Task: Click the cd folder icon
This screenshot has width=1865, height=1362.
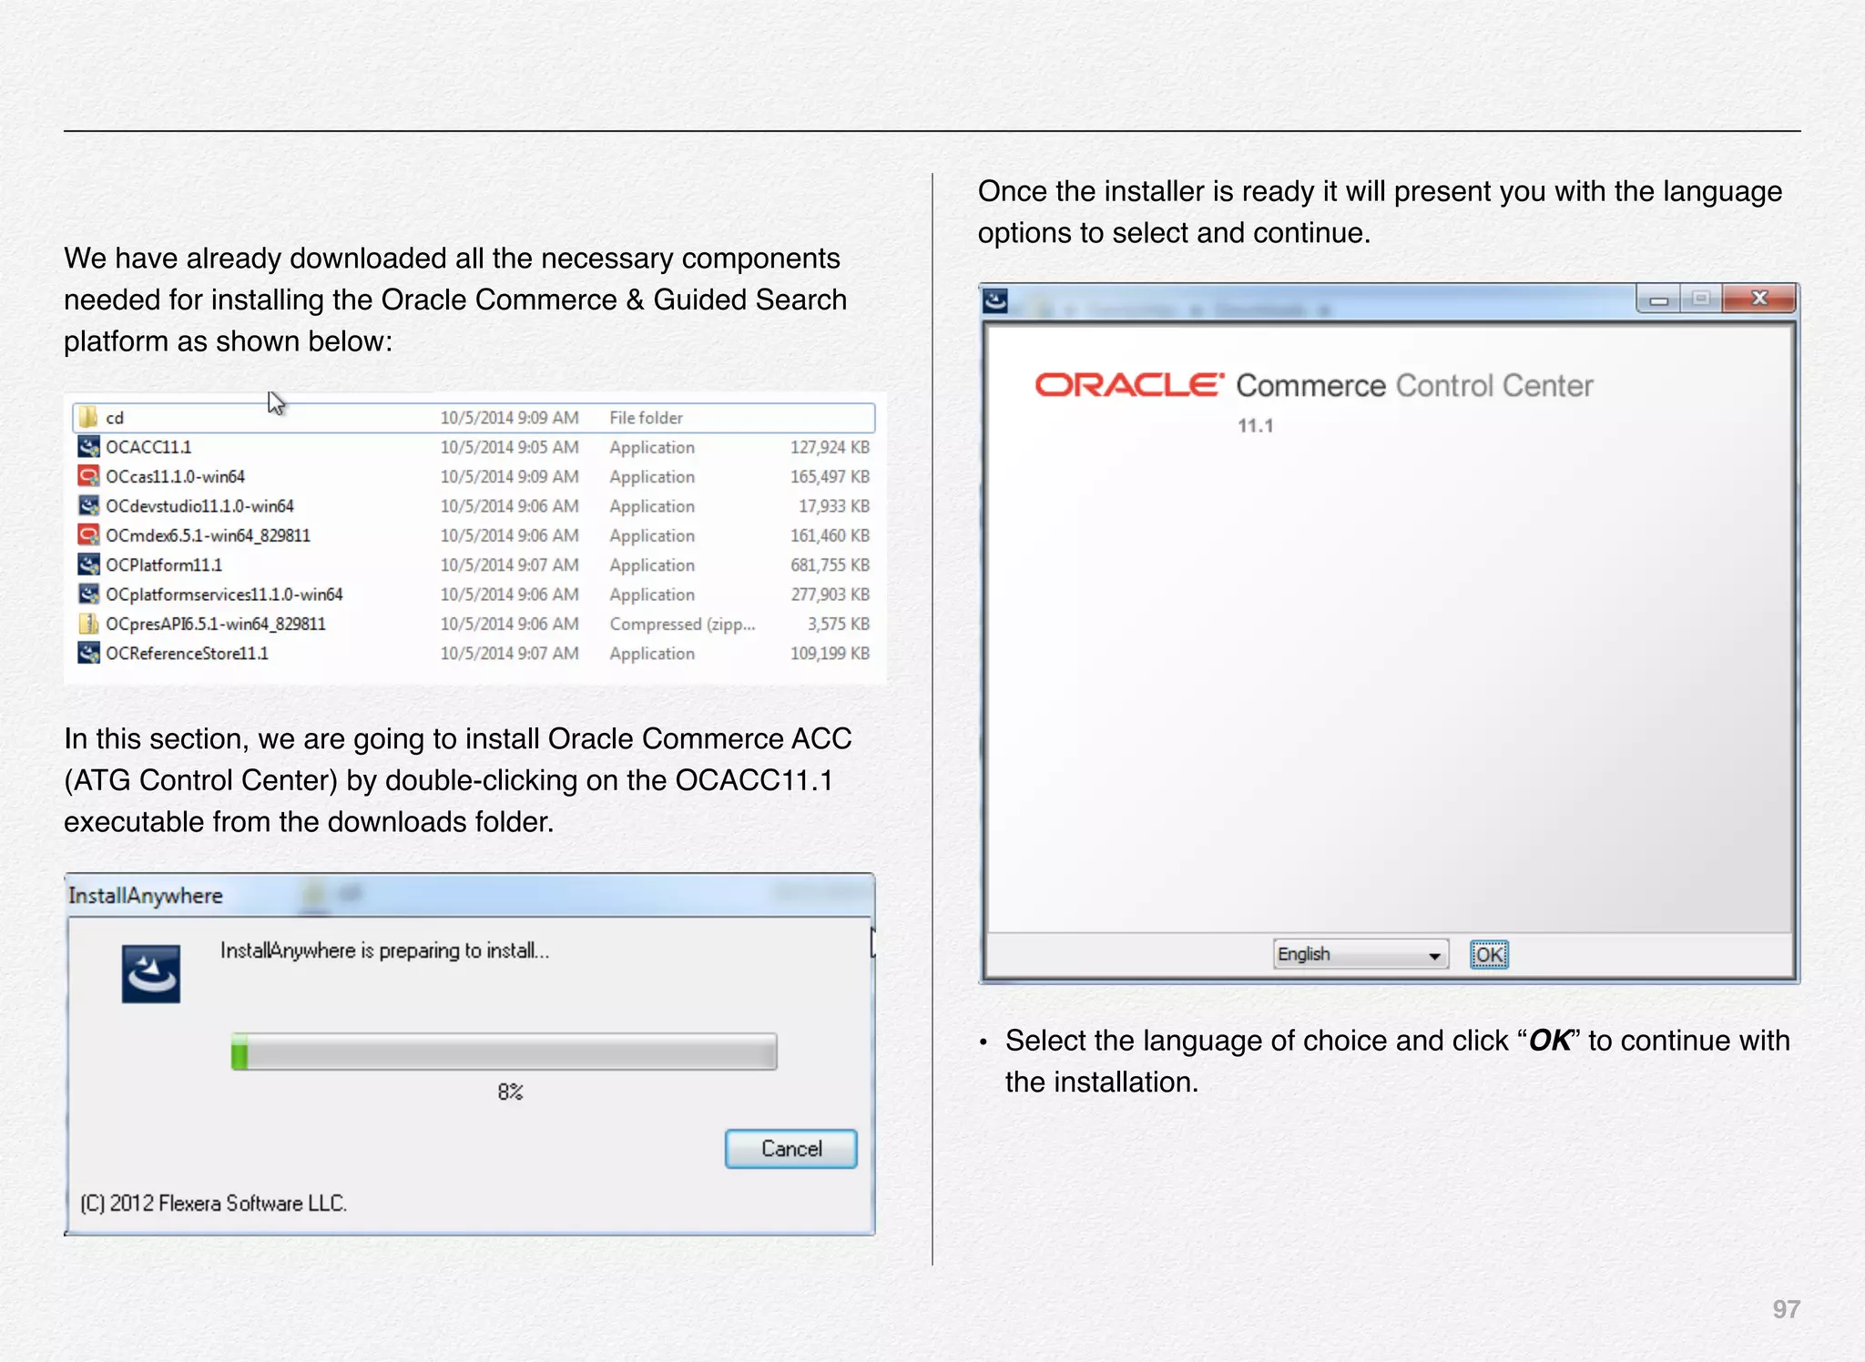Action: click(88, 418)
